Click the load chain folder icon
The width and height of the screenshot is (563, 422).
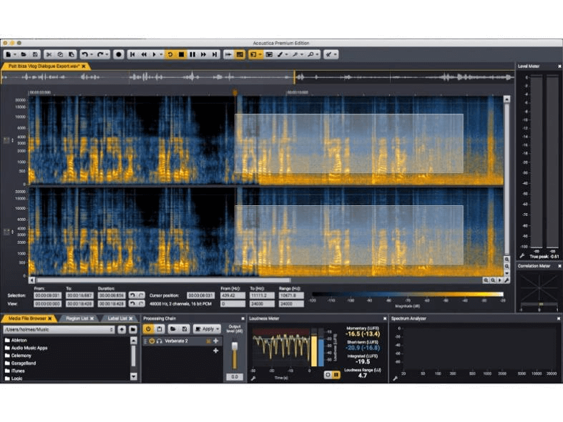173,329
